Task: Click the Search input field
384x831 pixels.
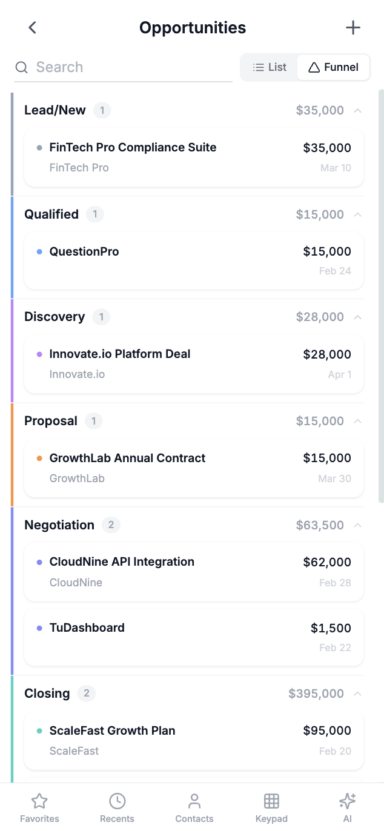Action: [121, 67]
